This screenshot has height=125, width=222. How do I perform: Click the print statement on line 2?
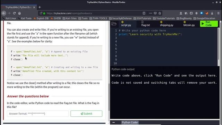tap(150, 34)
